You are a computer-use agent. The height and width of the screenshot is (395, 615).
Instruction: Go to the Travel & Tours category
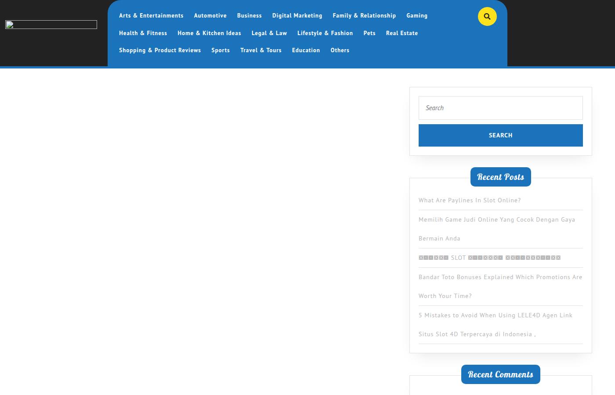pyautogui.click(x=261, y=50)
